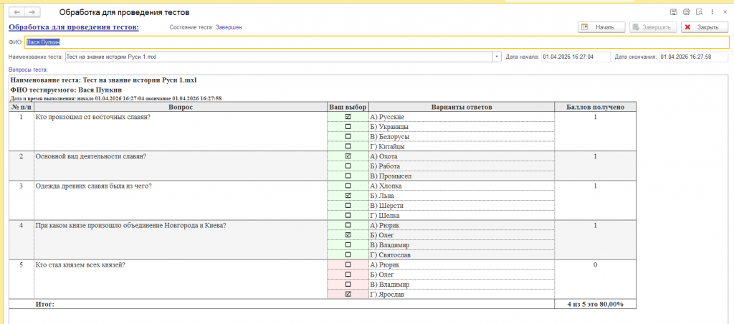The width and height of the screenshot is (734, 324).
Task: Click the printer icon in header
Action: [x=686, y=12]
